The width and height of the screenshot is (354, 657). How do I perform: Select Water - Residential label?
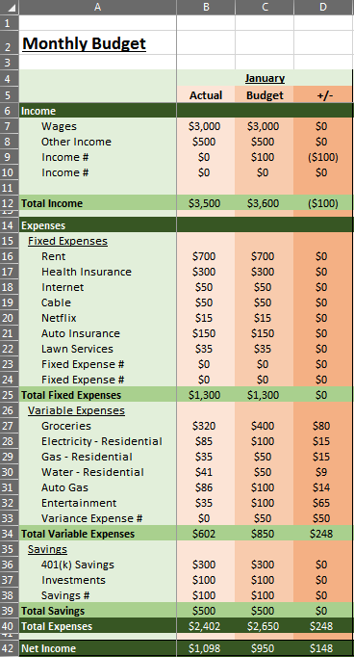92,472
